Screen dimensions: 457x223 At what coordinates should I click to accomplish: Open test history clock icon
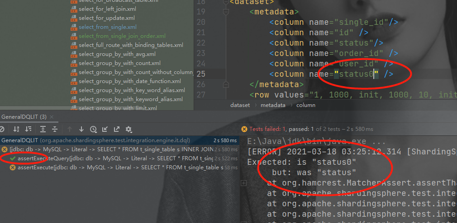click(x=93, y=130)
